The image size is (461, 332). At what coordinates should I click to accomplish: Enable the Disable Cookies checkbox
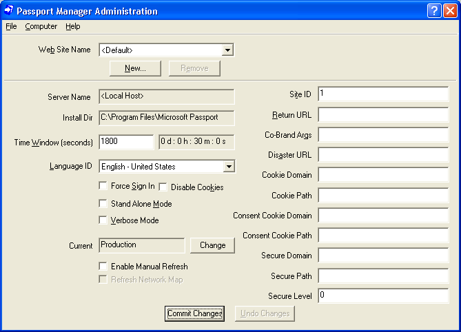coord(163,187)
